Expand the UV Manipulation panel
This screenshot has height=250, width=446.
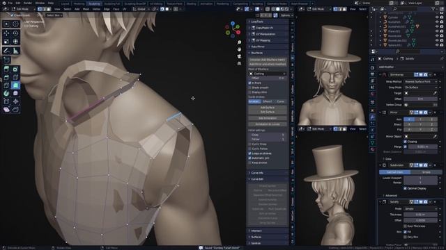coord(268,34)
